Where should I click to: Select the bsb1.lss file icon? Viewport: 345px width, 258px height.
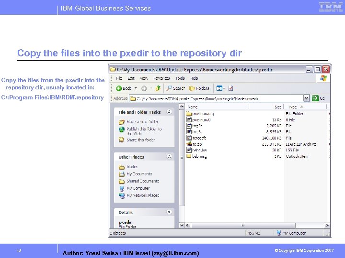(189, 150)
